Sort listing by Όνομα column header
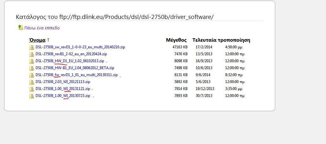This screenshot has height=144, width=326. coord(37,40)
